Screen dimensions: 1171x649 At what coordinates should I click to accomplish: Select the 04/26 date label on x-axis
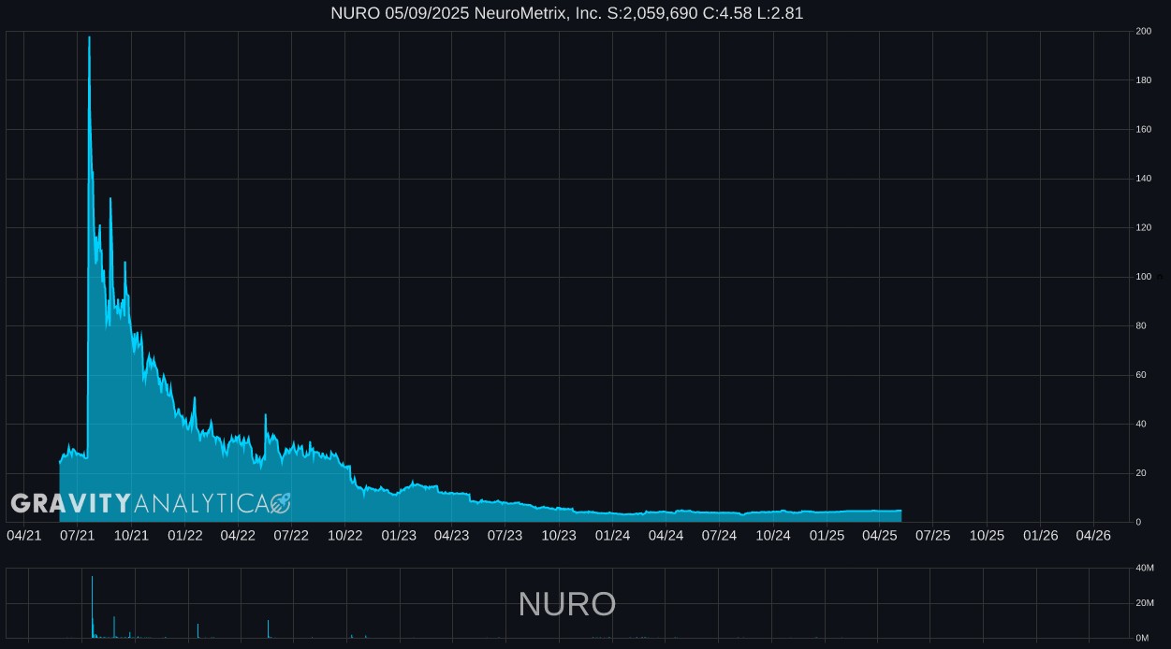pos(1093,536)
